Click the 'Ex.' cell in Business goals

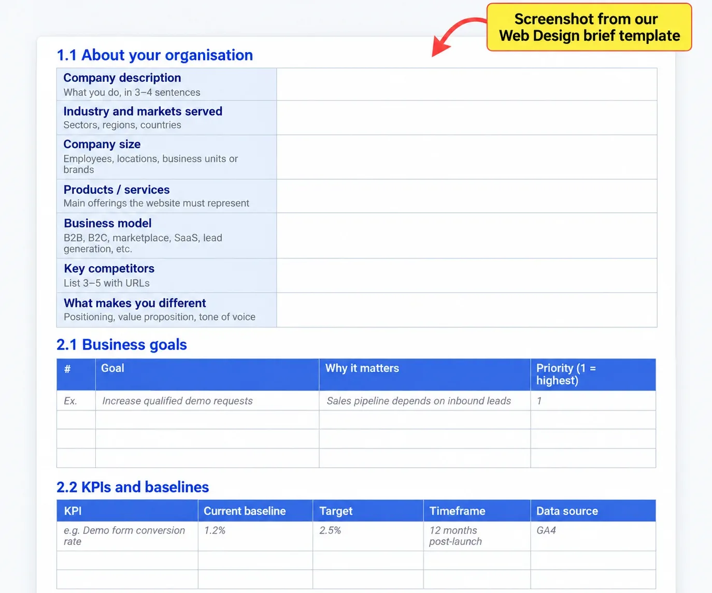point(76,400)
